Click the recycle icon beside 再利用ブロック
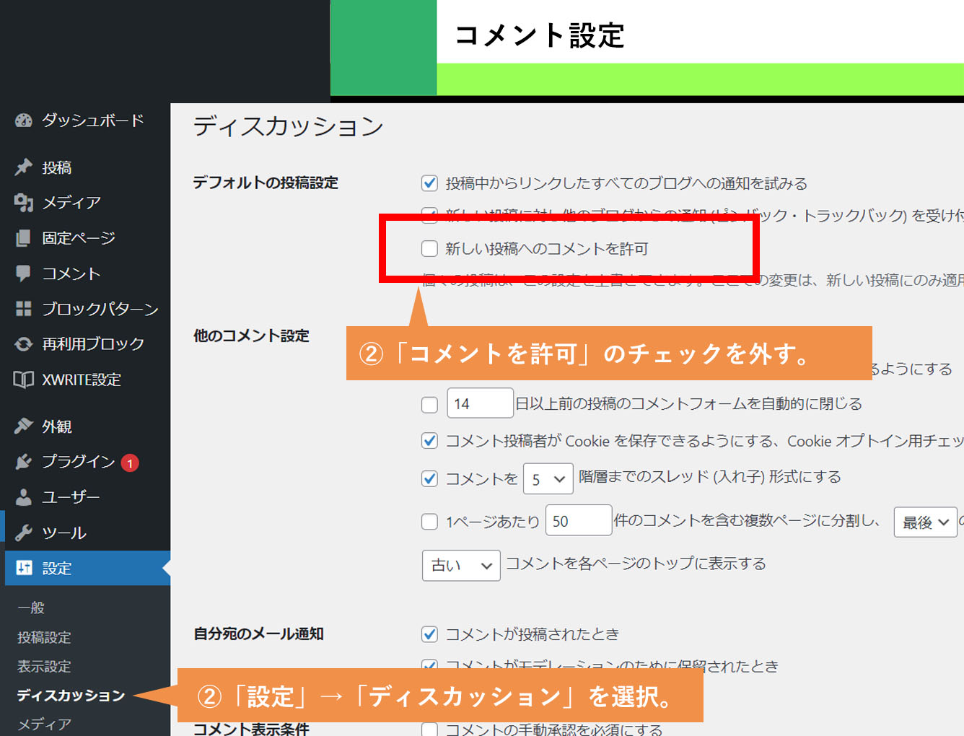Viewport: 964px width, 736px height. coord(24,344)
